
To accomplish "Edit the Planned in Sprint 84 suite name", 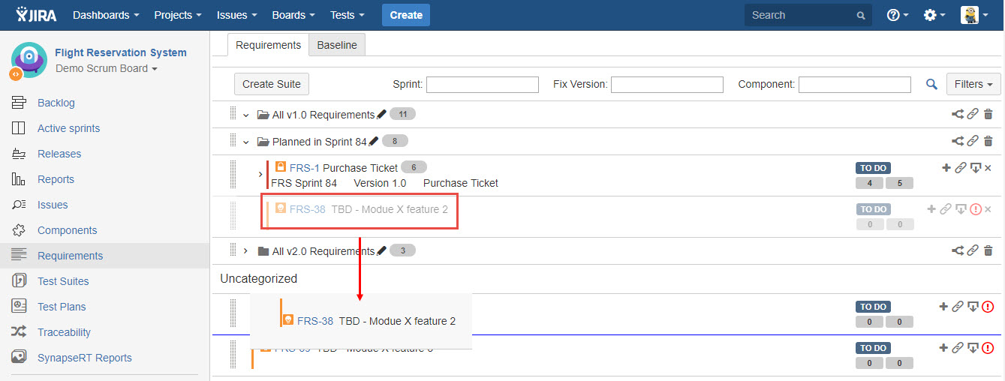I will (374, 141).
